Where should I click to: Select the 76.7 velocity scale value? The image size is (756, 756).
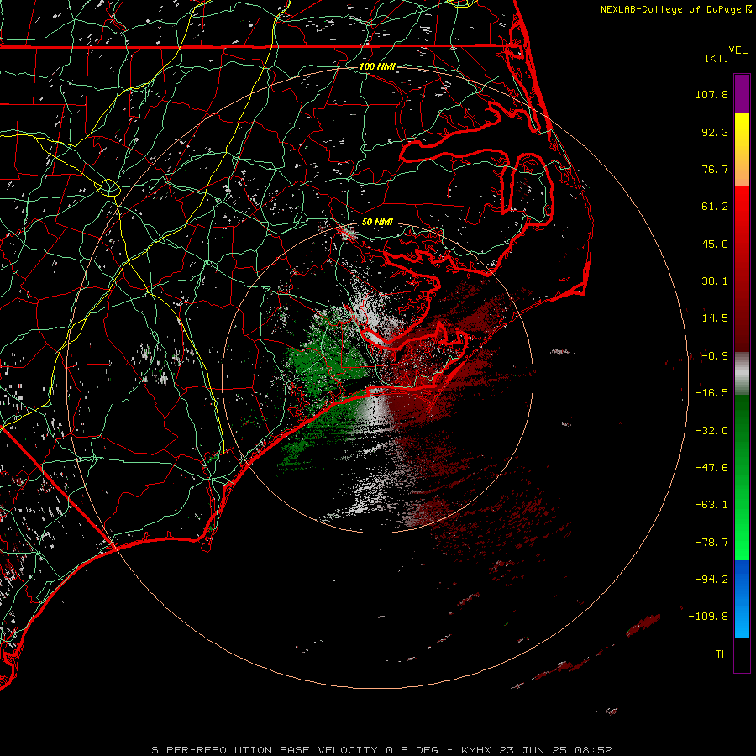715,169
